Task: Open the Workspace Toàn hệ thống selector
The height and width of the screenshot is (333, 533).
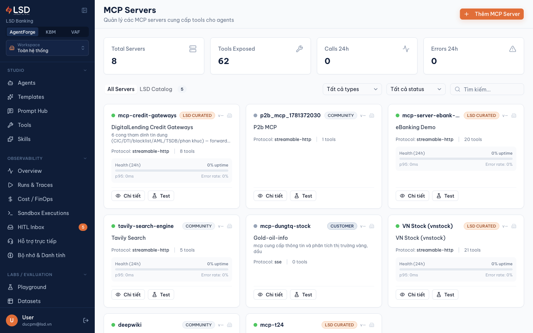Action: pos(47,48)
